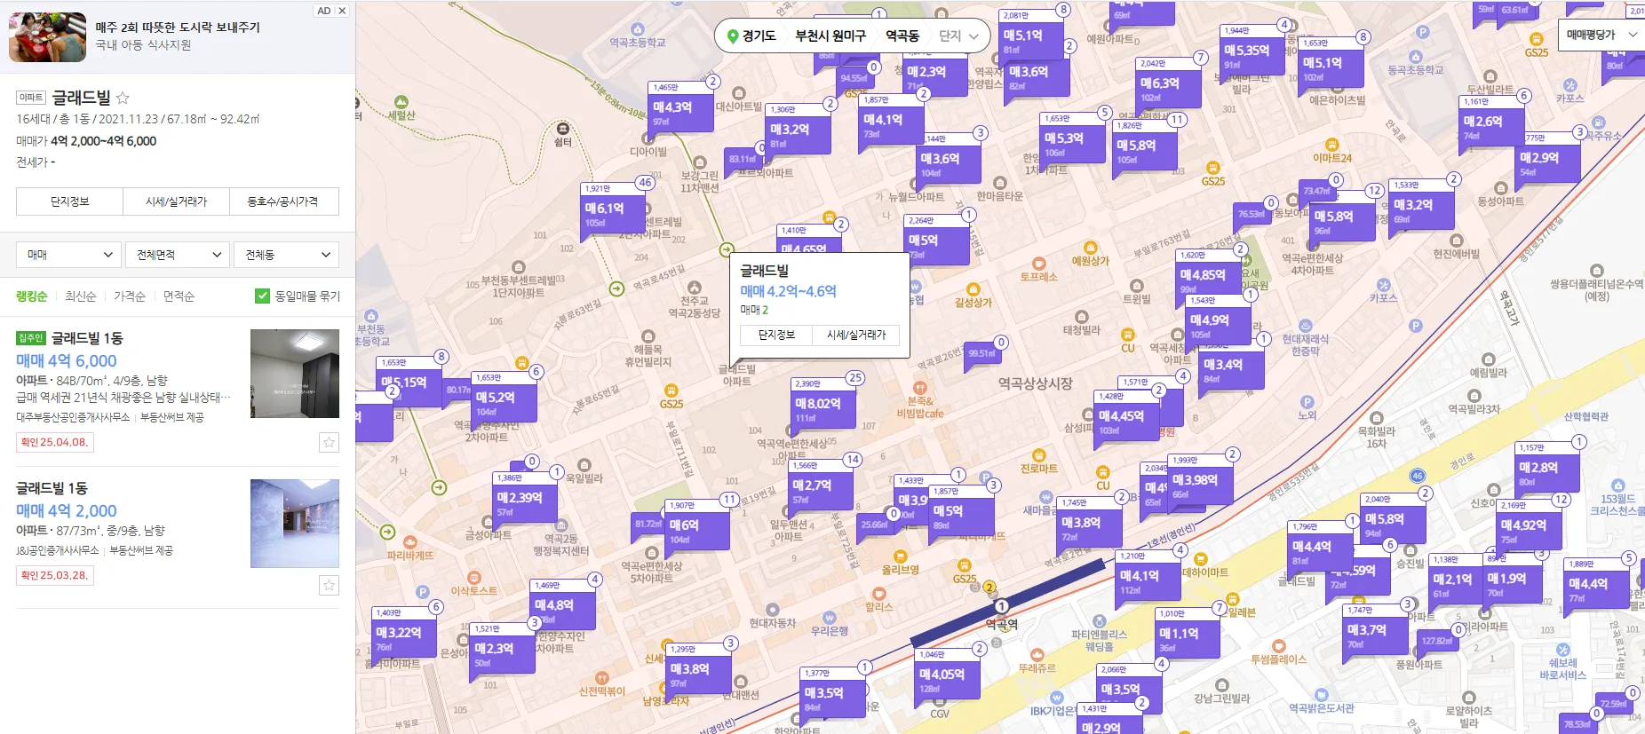Open the 매매평당가 map display dropdown

click(x=1601, y=35)
